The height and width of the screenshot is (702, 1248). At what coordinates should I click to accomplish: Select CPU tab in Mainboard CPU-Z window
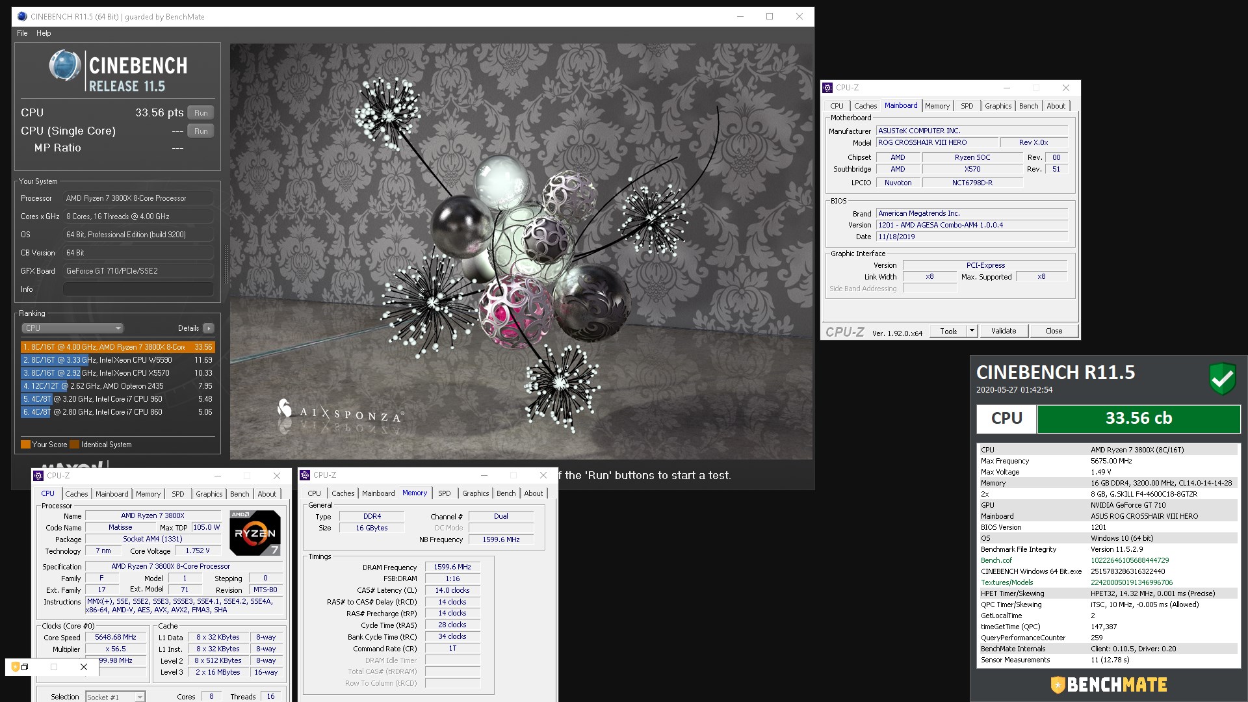tap(837, 106)
